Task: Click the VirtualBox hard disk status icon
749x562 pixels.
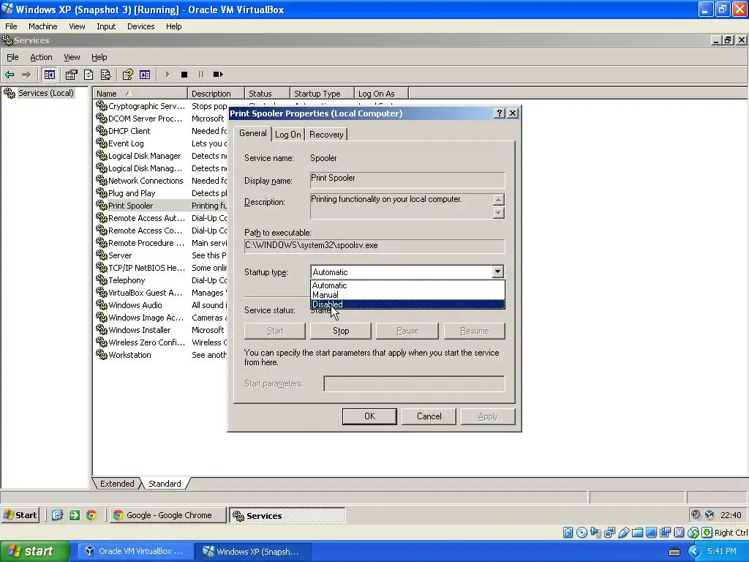Action: point(568,533)
